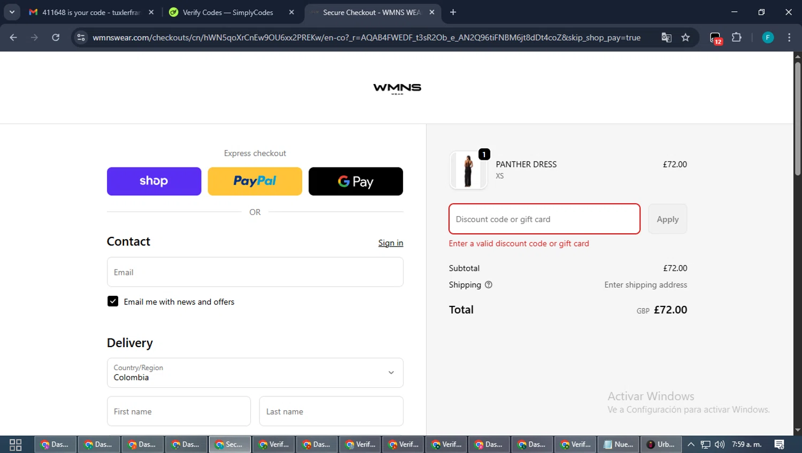Go back to the previous page

coord(13,37)
